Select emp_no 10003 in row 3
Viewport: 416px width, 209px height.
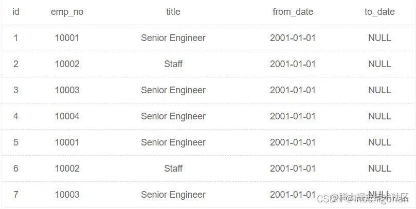pyautogui.click(x=67, y=90)
